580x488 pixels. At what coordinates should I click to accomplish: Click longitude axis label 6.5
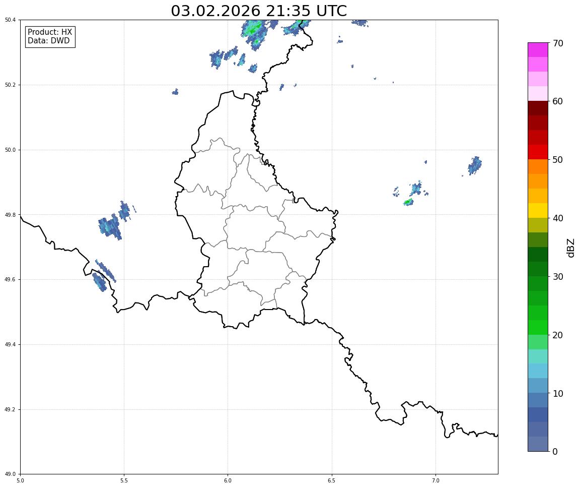(x=332, y=480)
